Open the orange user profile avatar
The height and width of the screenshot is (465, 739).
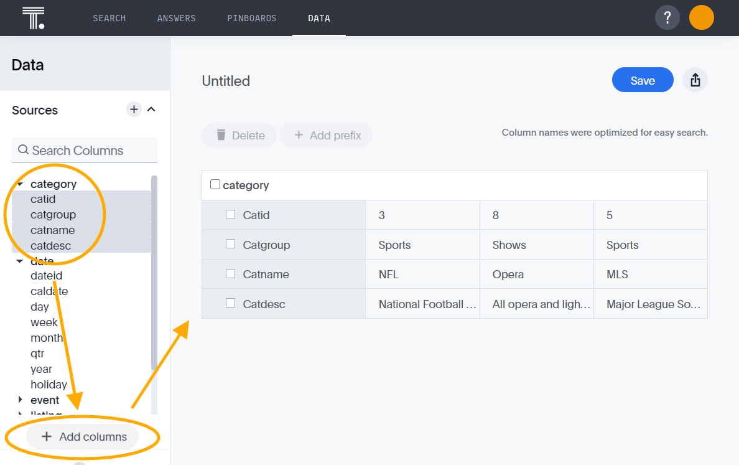[701, 17]
